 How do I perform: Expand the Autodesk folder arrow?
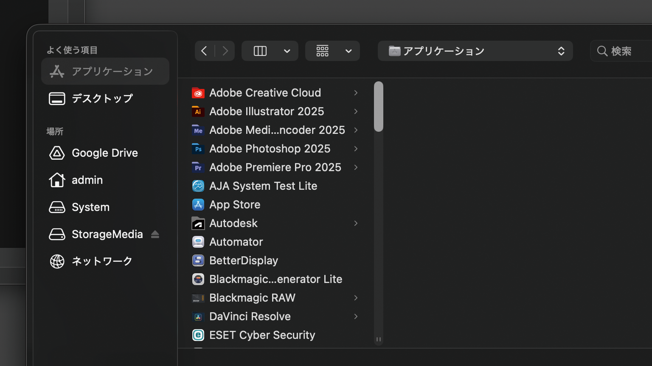pos(356,223)
